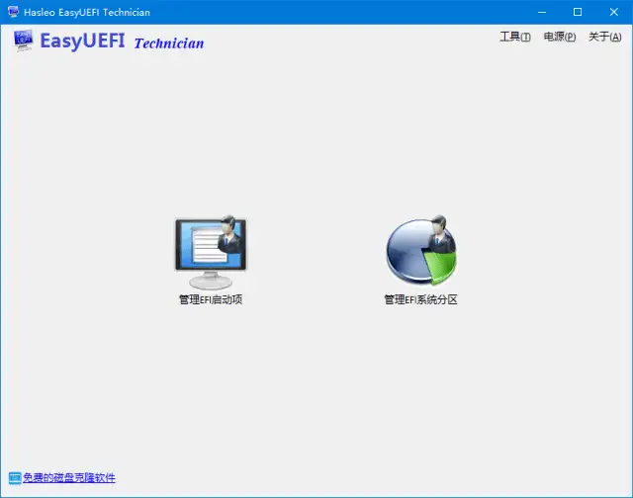Open the 工具(T) menu
Image resolution: width=633 pixels, height=498 pixels.
[514, 38]
